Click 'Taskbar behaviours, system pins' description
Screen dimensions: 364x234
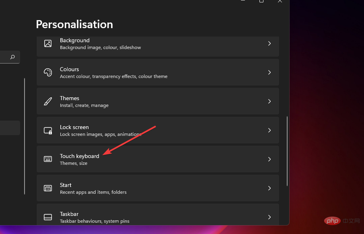tap(95, 221)
